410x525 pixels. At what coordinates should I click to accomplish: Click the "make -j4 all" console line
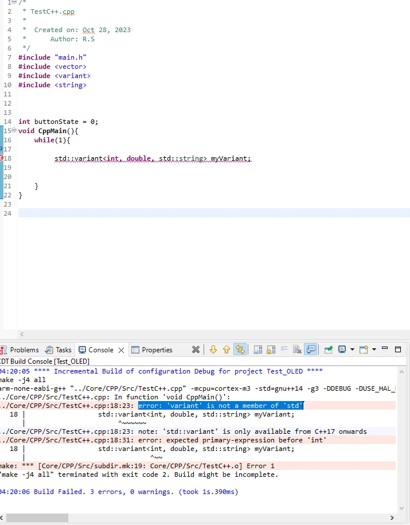tap(23, 380)
